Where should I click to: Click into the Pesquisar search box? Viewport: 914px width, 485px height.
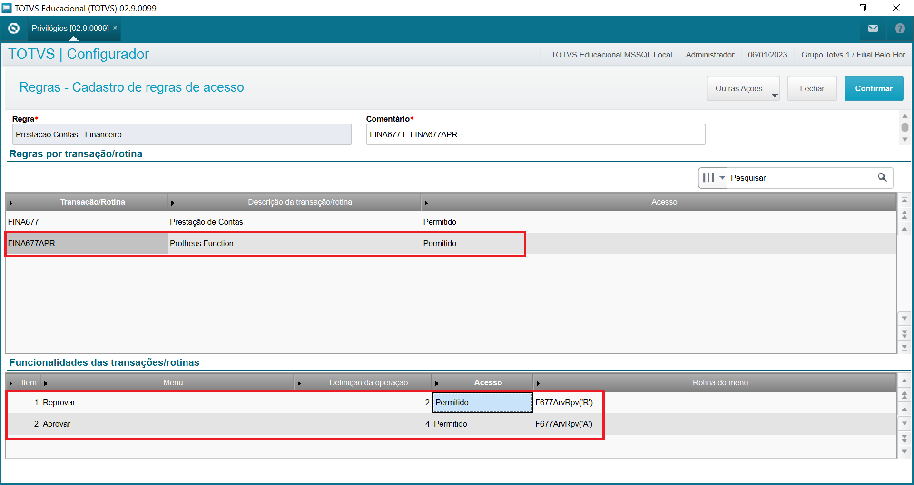[802, 178]
